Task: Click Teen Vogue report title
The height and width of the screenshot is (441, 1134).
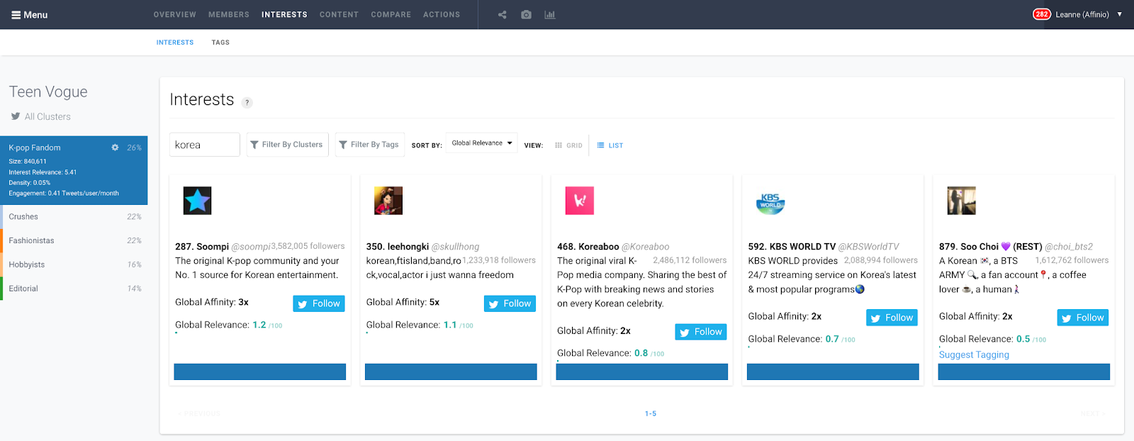Action: coord(48,92)
